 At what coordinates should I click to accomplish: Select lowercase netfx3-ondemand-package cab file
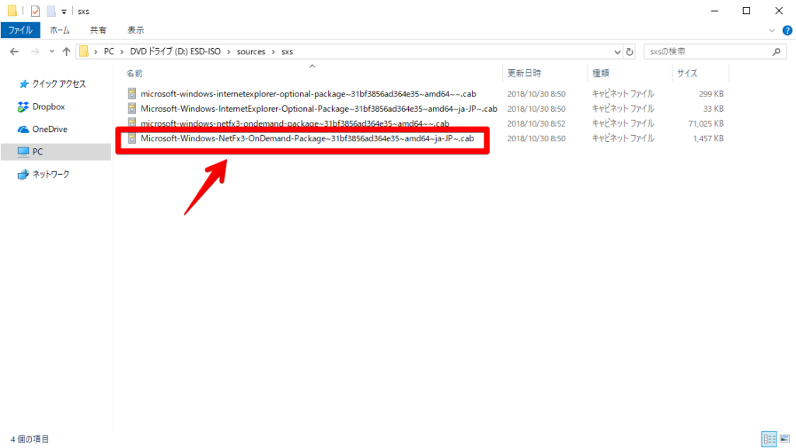pyautogui.click(x=295, y=123)
